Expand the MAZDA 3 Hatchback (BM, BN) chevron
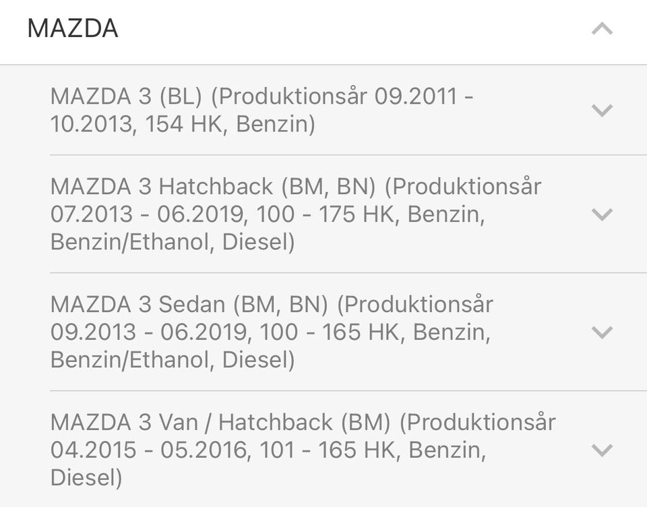Screen dimensions: 647x507 point(601,214)
